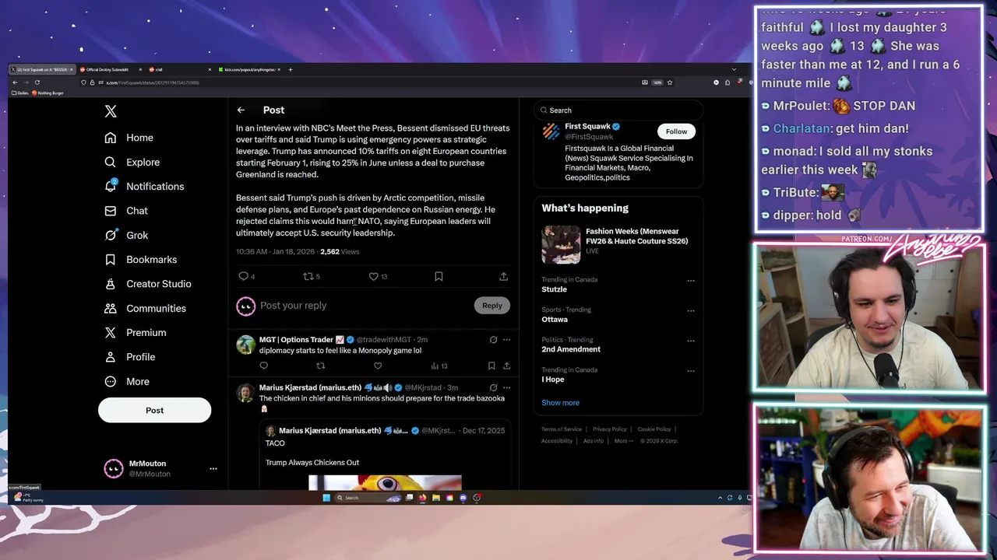Open Grok icon on Marius Kjærstad reply
Screen dimensions: 997x560
coord(493,387)
